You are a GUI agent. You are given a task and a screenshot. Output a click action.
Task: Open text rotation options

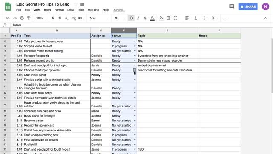pyautogui.click(x=215, y=18)
